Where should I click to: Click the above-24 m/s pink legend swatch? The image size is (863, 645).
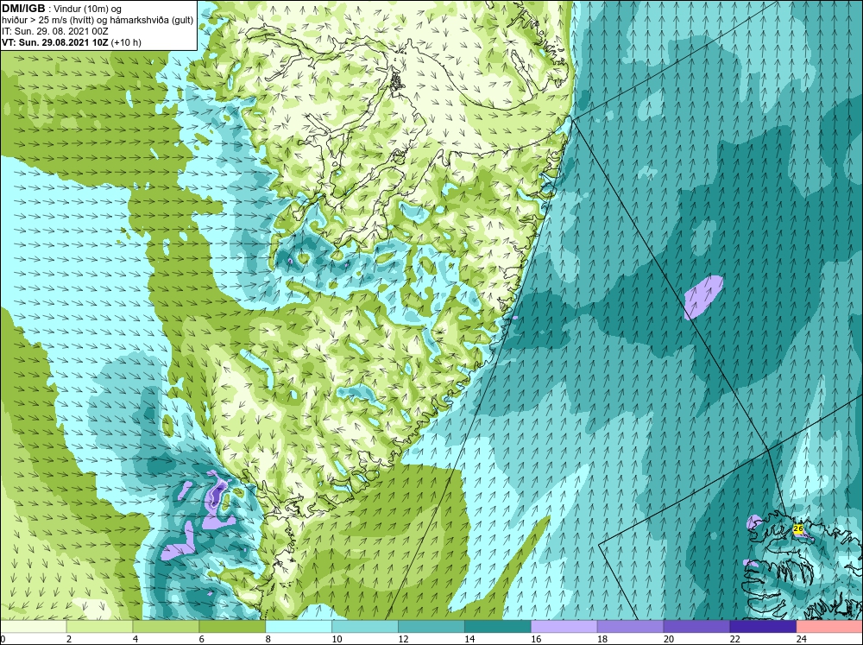829,627
